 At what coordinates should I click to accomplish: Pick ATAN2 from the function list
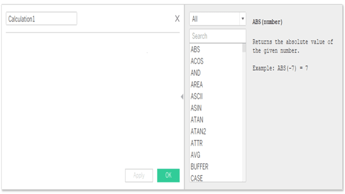[198, 132]
